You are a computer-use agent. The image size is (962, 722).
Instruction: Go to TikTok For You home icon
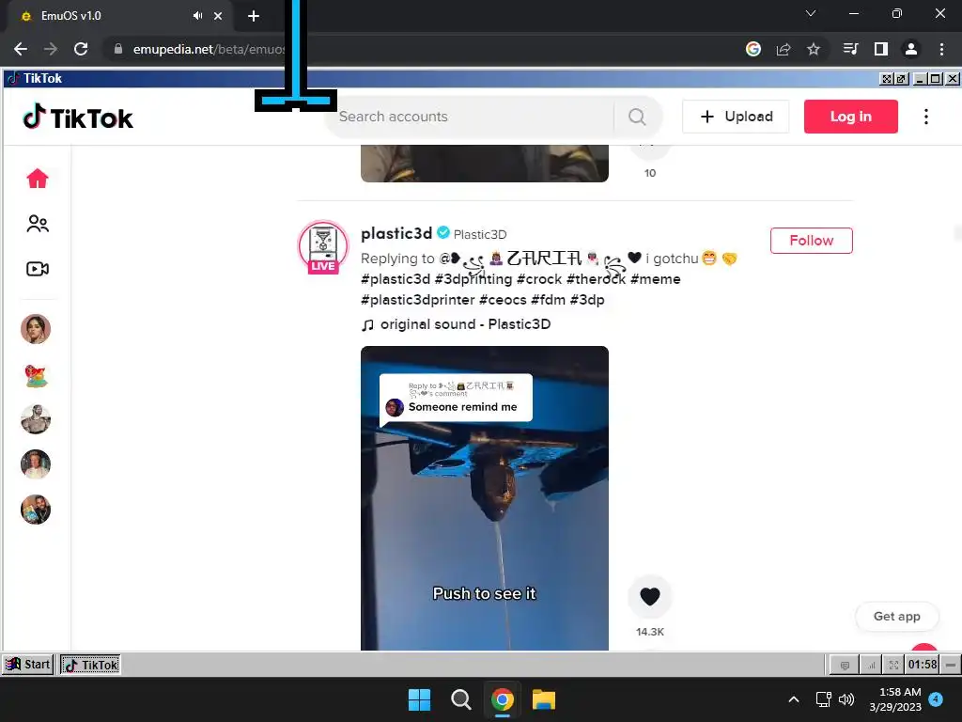tap(38, 178)
